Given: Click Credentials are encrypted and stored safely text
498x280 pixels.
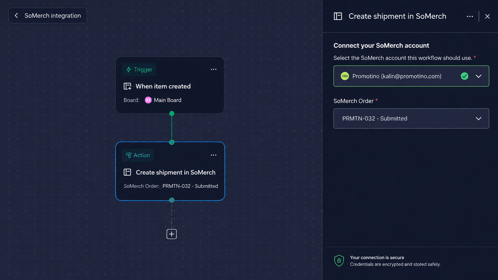Looking at the screenshot, I should point(395,264).
